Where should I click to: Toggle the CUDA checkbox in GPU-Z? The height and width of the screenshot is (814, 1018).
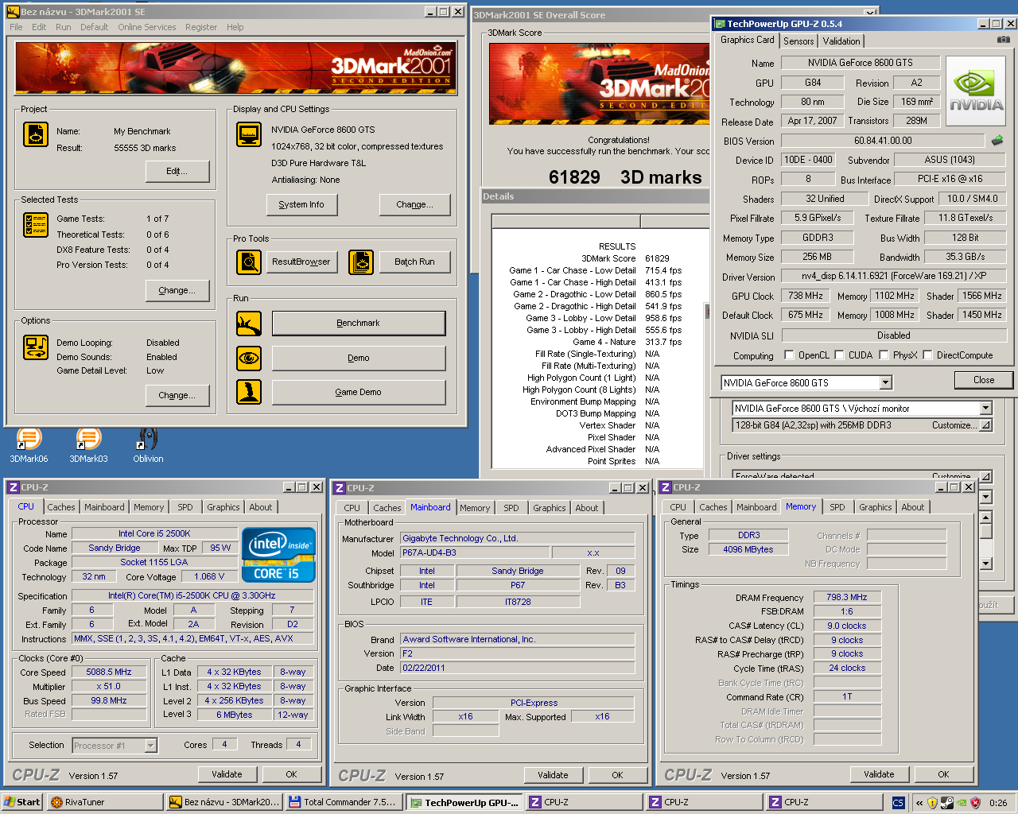(838, 355)
